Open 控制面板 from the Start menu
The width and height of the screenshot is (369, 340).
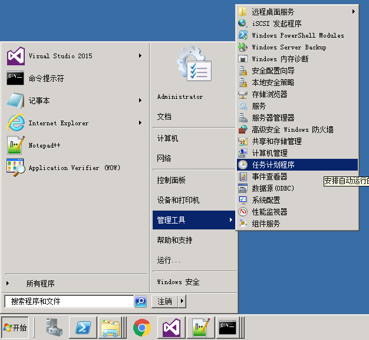click(x=171, y=180)
